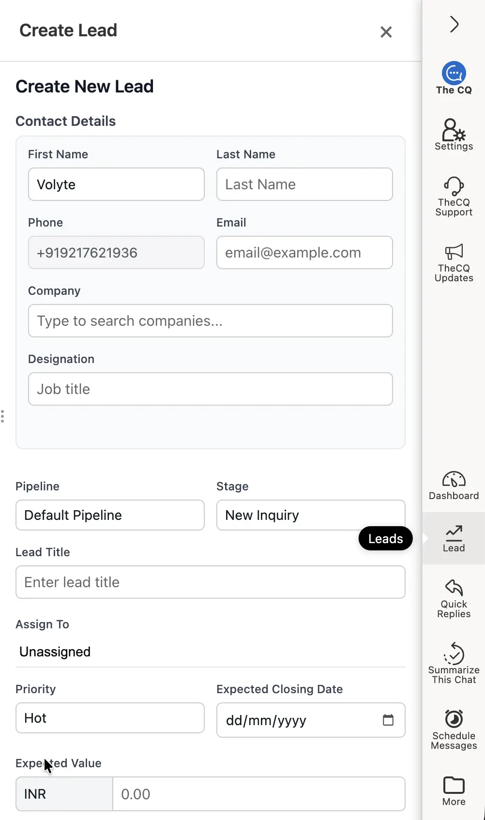Click the panel drag handle dots

2,416
